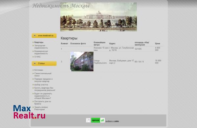Click the Цена column header
The image size is (197, 128).
157,44
